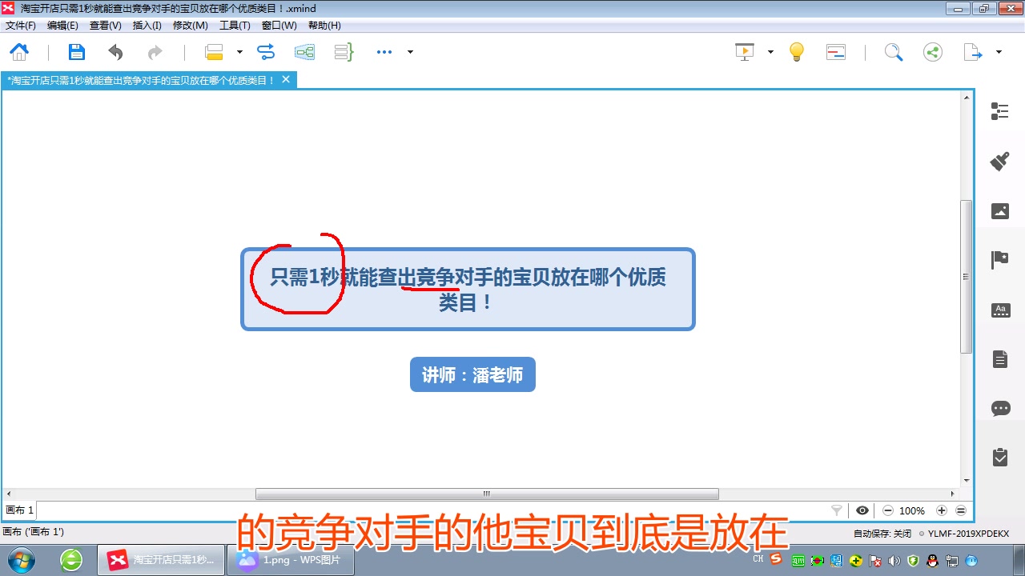This screenshot has height=576, width=1025.
Task: Open the Windows Start button
Action: [20, 559]
